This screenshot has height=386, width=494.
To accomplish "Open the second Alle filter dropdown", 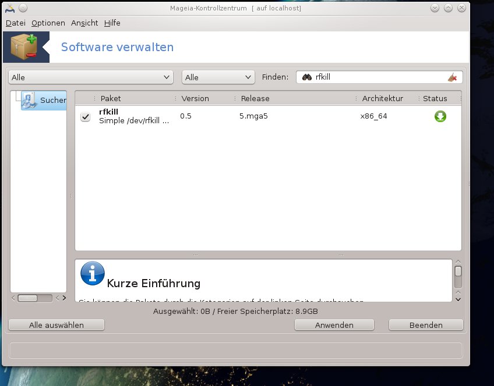I will [218, 77].
